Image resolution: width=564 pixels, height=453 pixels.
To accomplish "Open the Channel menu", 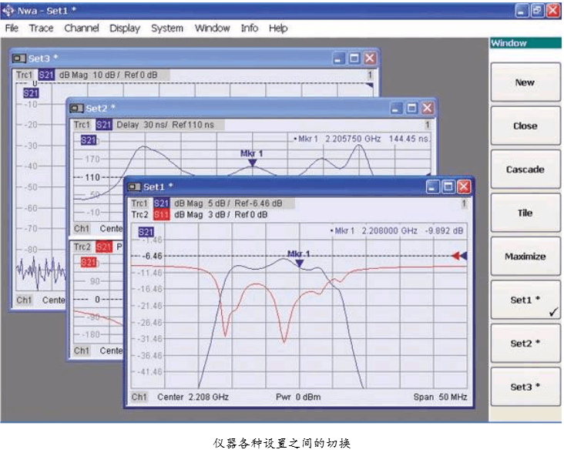I will point(81,29).
